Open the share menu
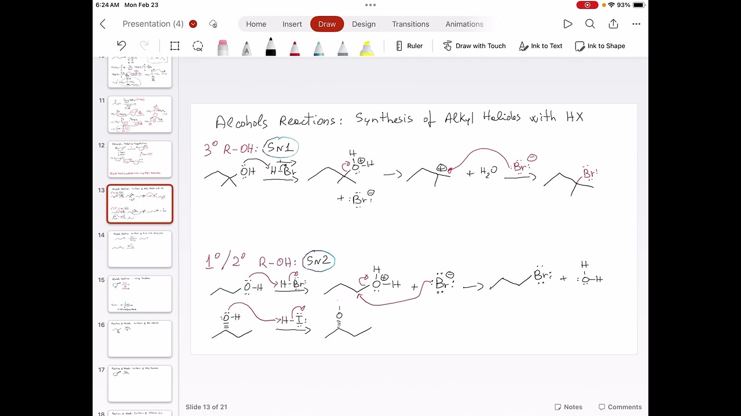 (x=613, y=24)
